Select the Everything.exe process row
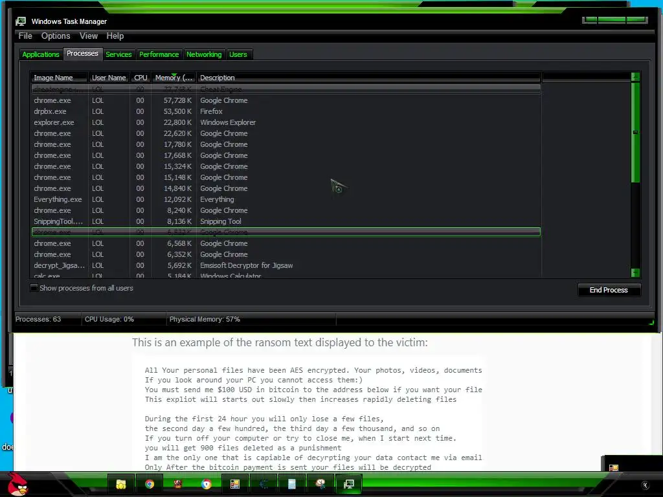Screen dimensions: 663x497 tap(286, 199)
